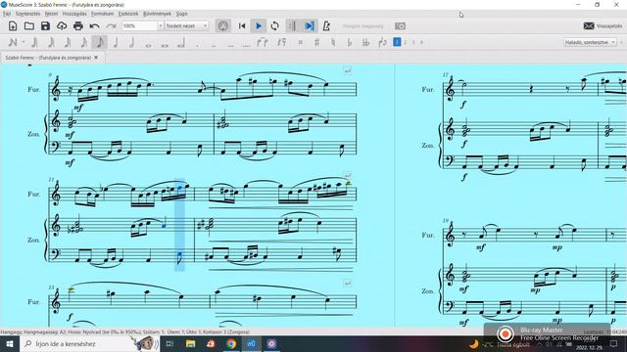Viewport: 627px width, 352px height.
Task: Open the Bővítmények menu
Action: click(x=157, y=14)
